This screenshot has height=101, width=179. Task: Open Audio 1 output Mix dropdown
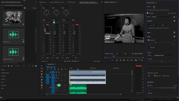click(x=46, y=8)
